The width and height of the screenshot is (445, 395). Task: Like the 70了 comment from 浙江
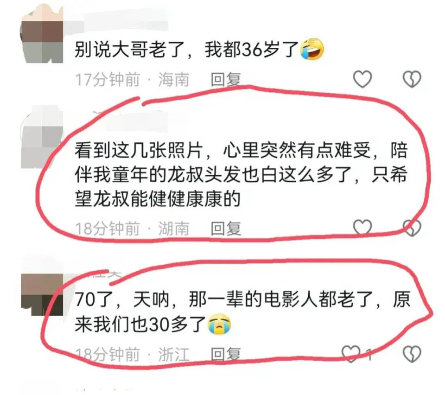351,354
